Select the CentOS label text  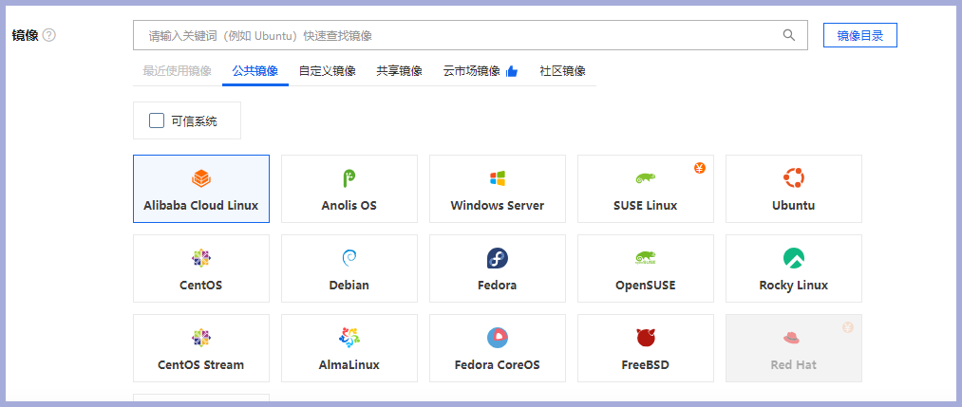coord(201,285)
